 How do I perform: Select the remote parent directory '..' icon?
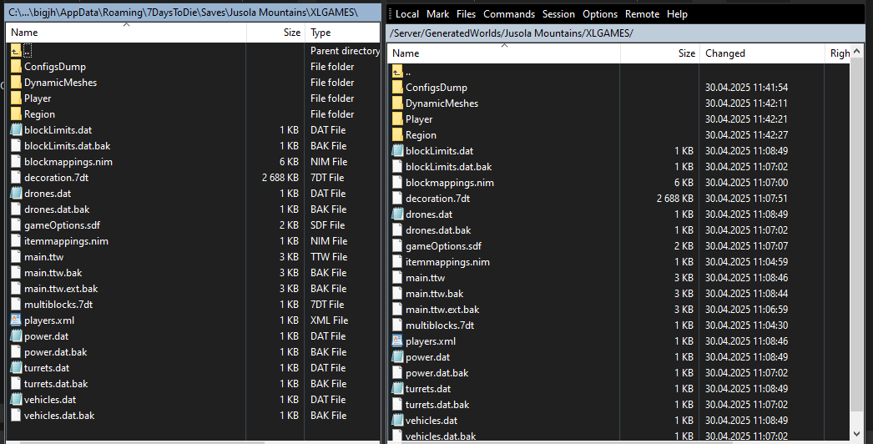[x=397, y=72]
